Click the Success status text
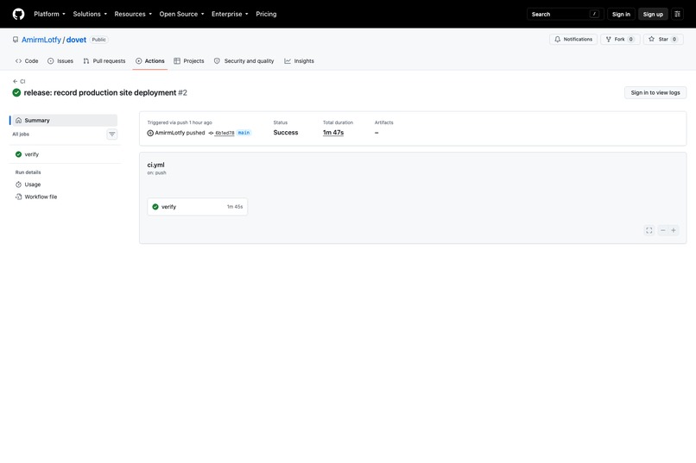This screenshot has height=463, width=696. point(286,133)
